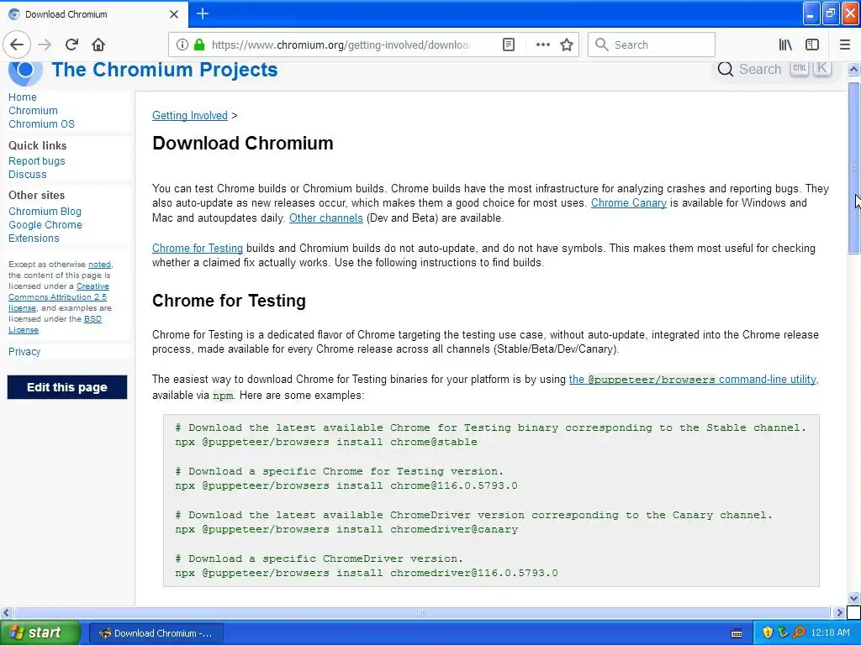This screenshot has height=645, width=861.
Task: Open Extensions sidebar link
Action: (x=34, y=239)
